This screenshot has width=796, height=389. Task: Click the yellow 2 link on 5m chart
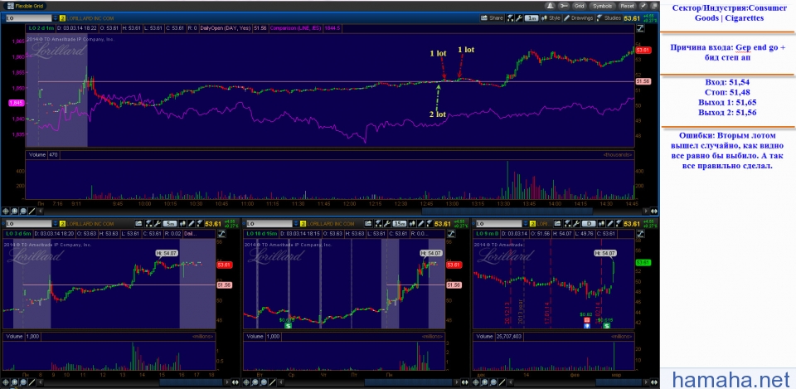tap(62, 223)
